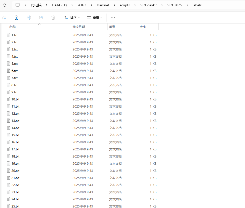The height and width of the screenshot is (208, 245).
Task: Click the 1 KB size cell of 15.txt
Action: click(x=153, y=135)
